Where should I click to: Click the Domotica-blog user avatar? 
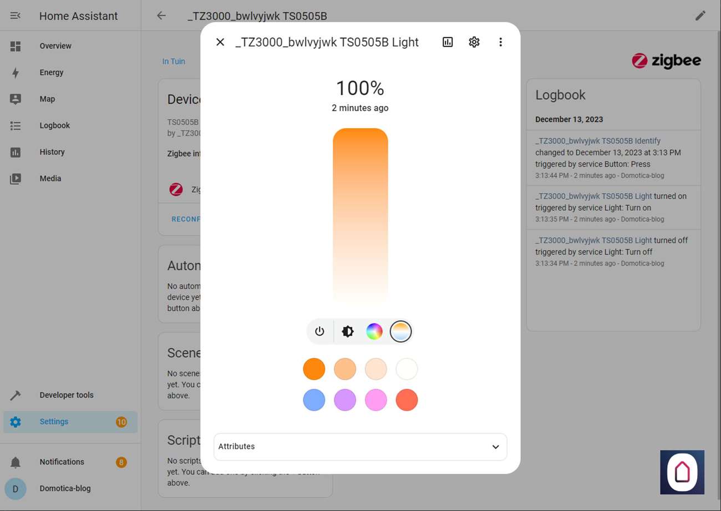pos(16,489)
